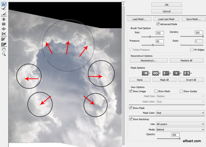Select the Bloat tool

(4, 29)
